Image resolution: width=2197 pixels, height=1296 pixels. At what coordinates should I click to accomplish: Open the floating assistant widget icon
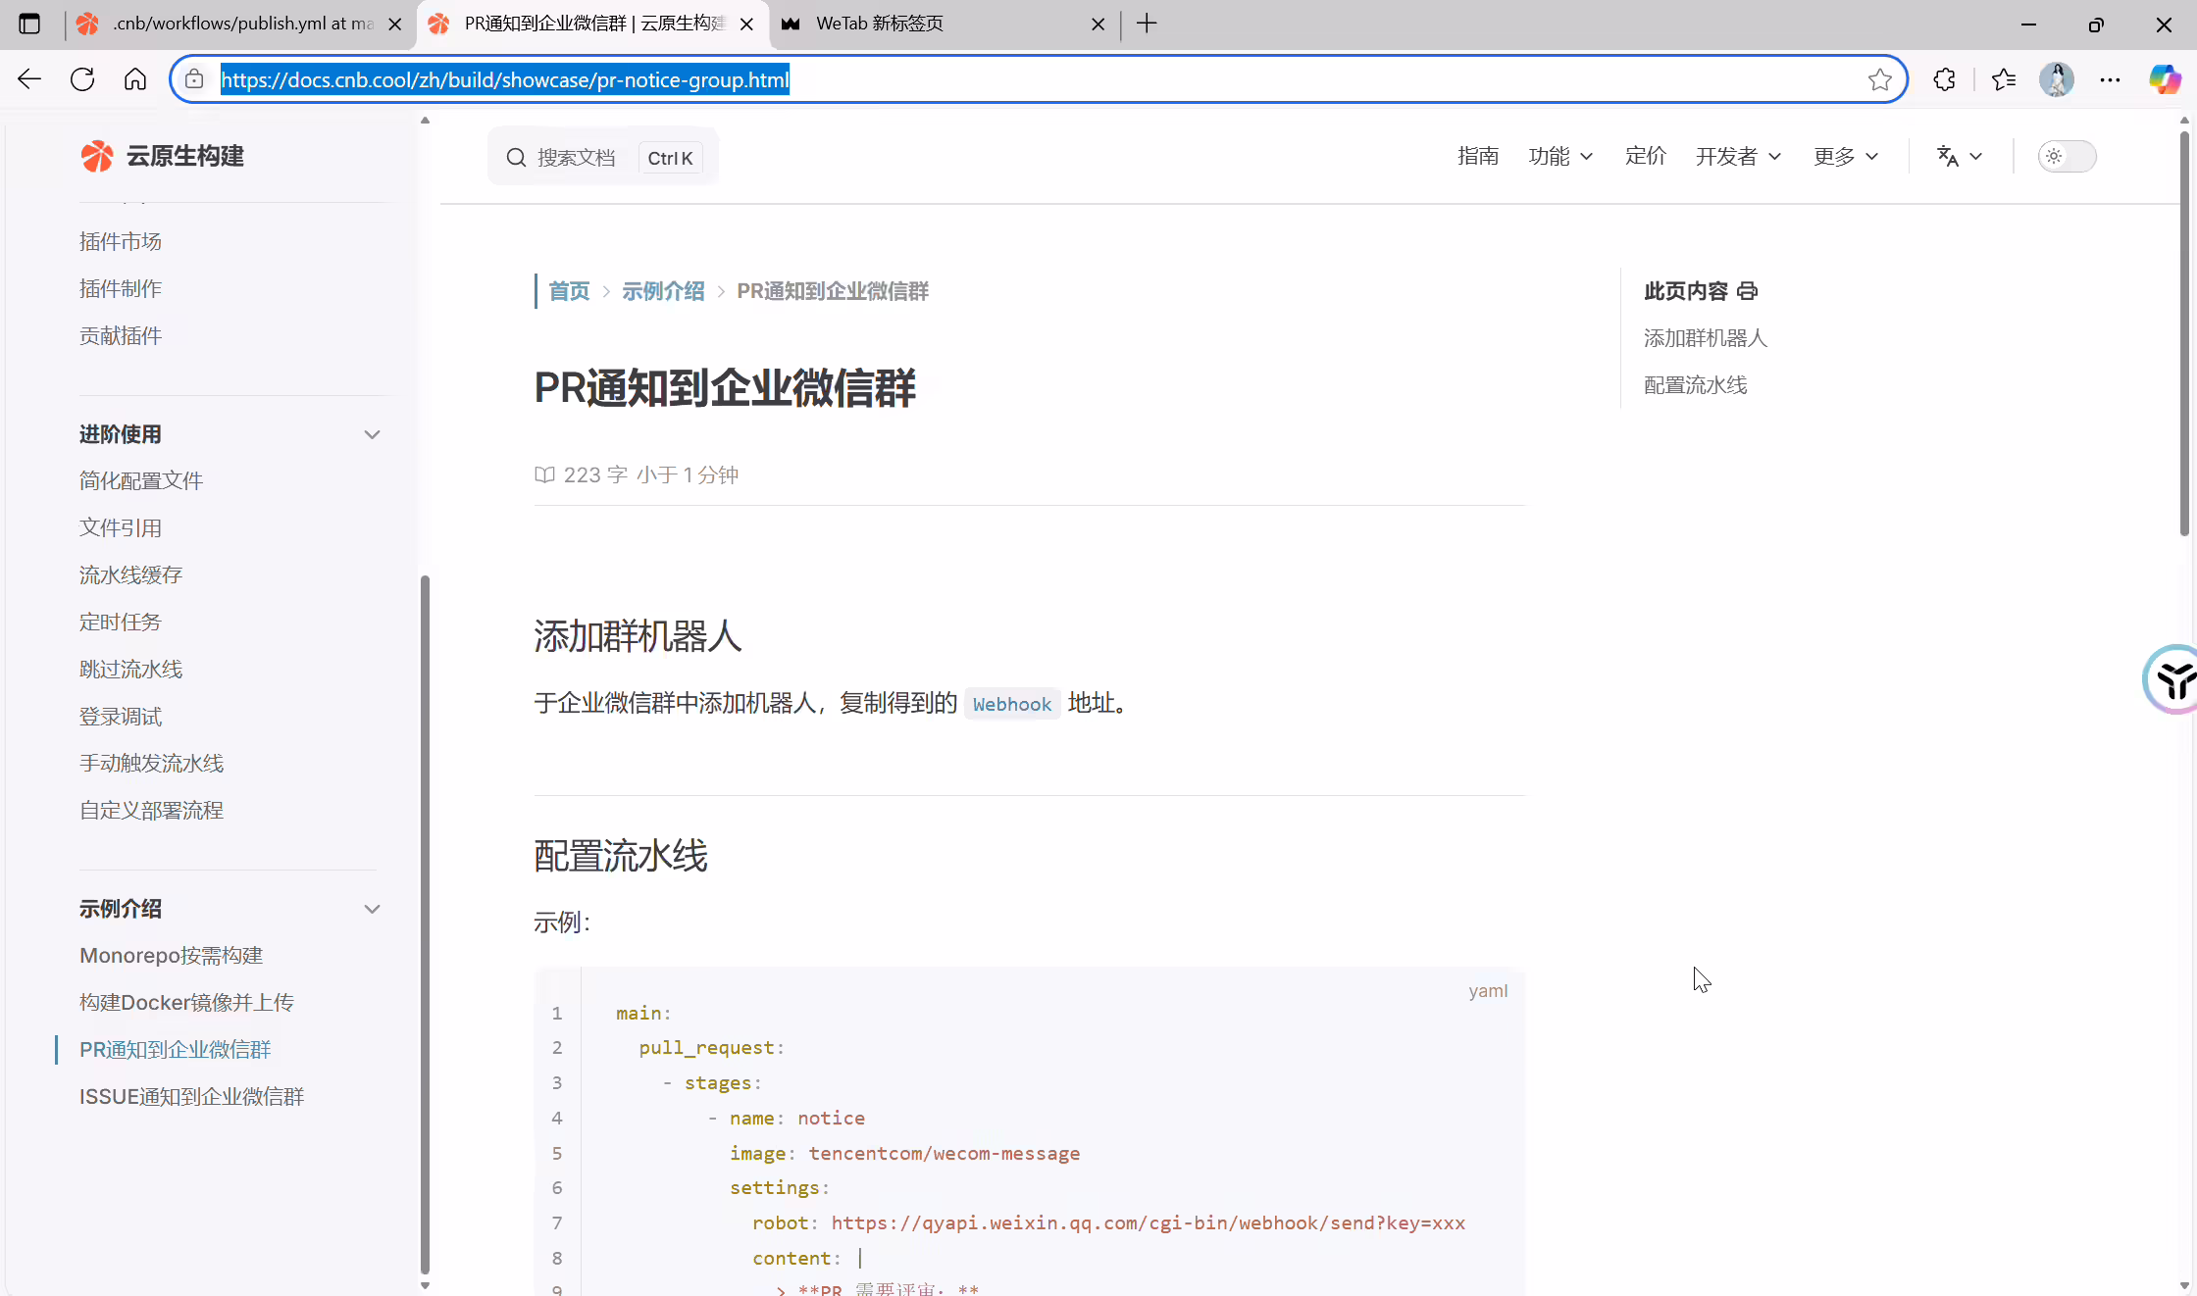point(2171,679)
